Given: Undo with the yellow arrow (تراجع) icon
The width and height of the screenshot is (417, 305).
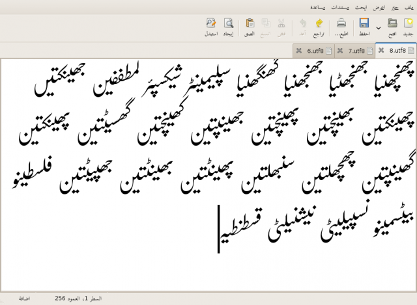Looking at the screenshot, I should (x=319, y=23).
